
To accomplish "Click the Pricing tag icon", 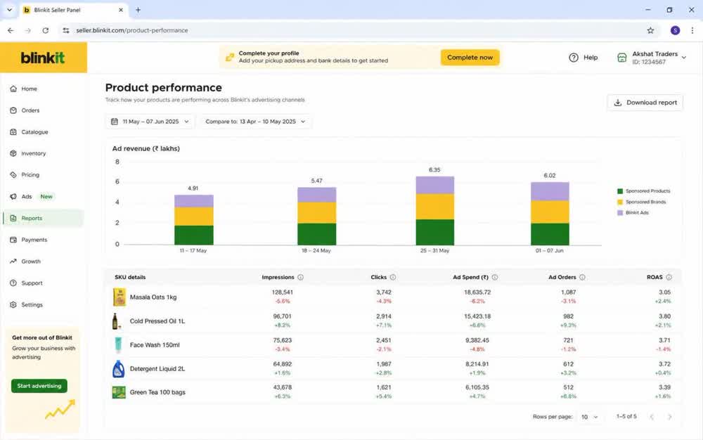I will [13, 175].
